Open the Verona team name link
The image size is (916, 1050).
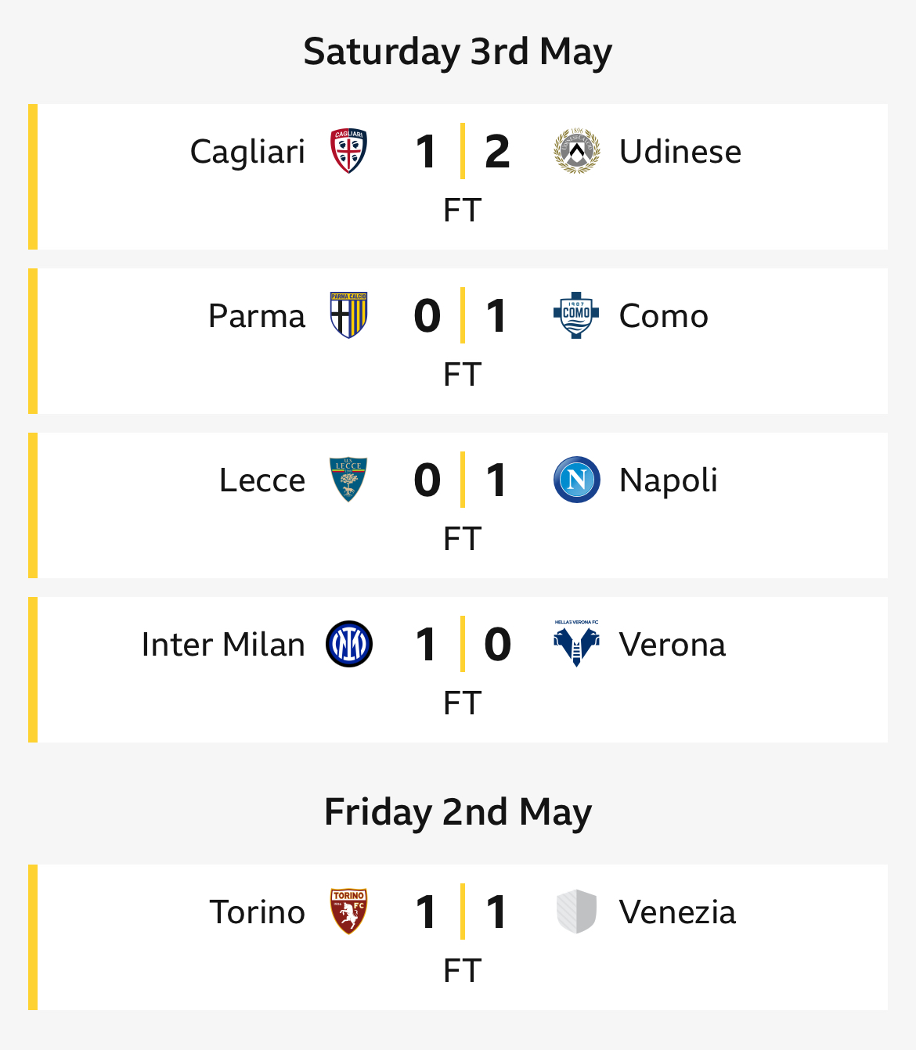[x=673, y=645]
